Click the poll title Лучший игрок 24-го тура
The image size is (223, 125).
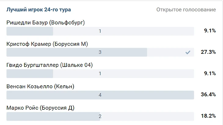click(38, 10)
